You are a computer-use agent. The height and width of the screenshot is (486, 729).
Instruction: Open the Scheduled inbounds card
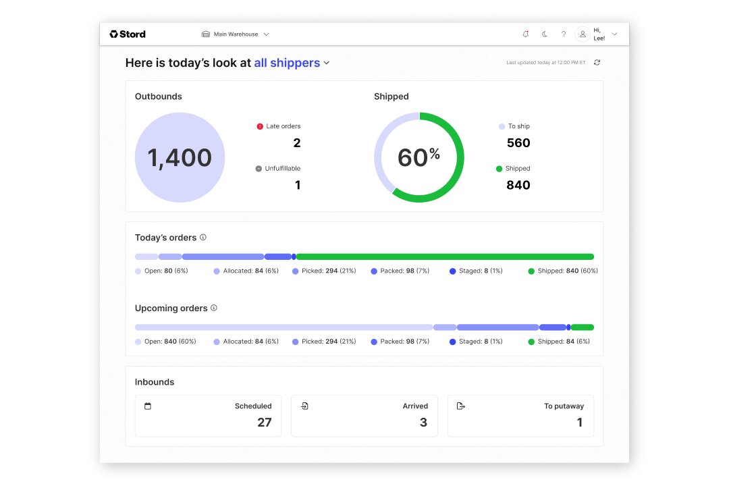(208, 415)
